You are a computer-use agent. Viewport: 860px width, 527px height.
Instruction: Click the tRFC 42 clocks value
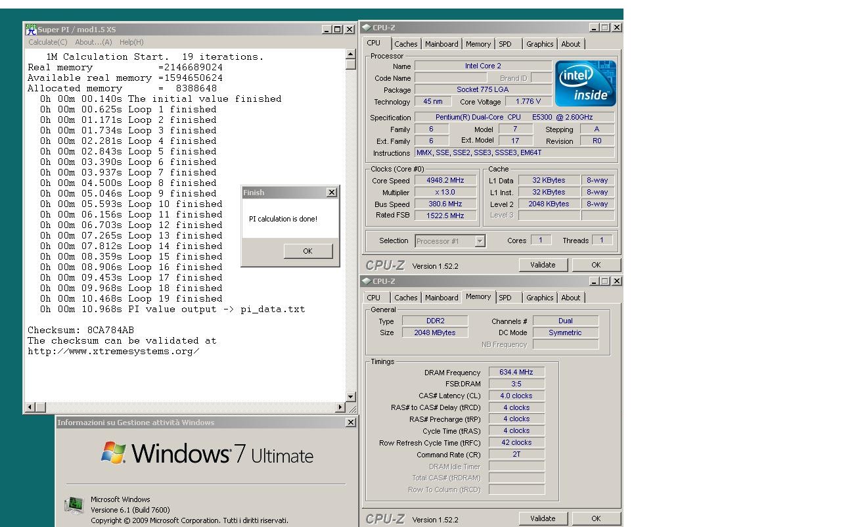click(516, 442)
